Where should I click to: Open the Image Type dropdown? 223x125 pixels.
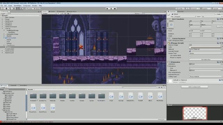pos(206,53)
